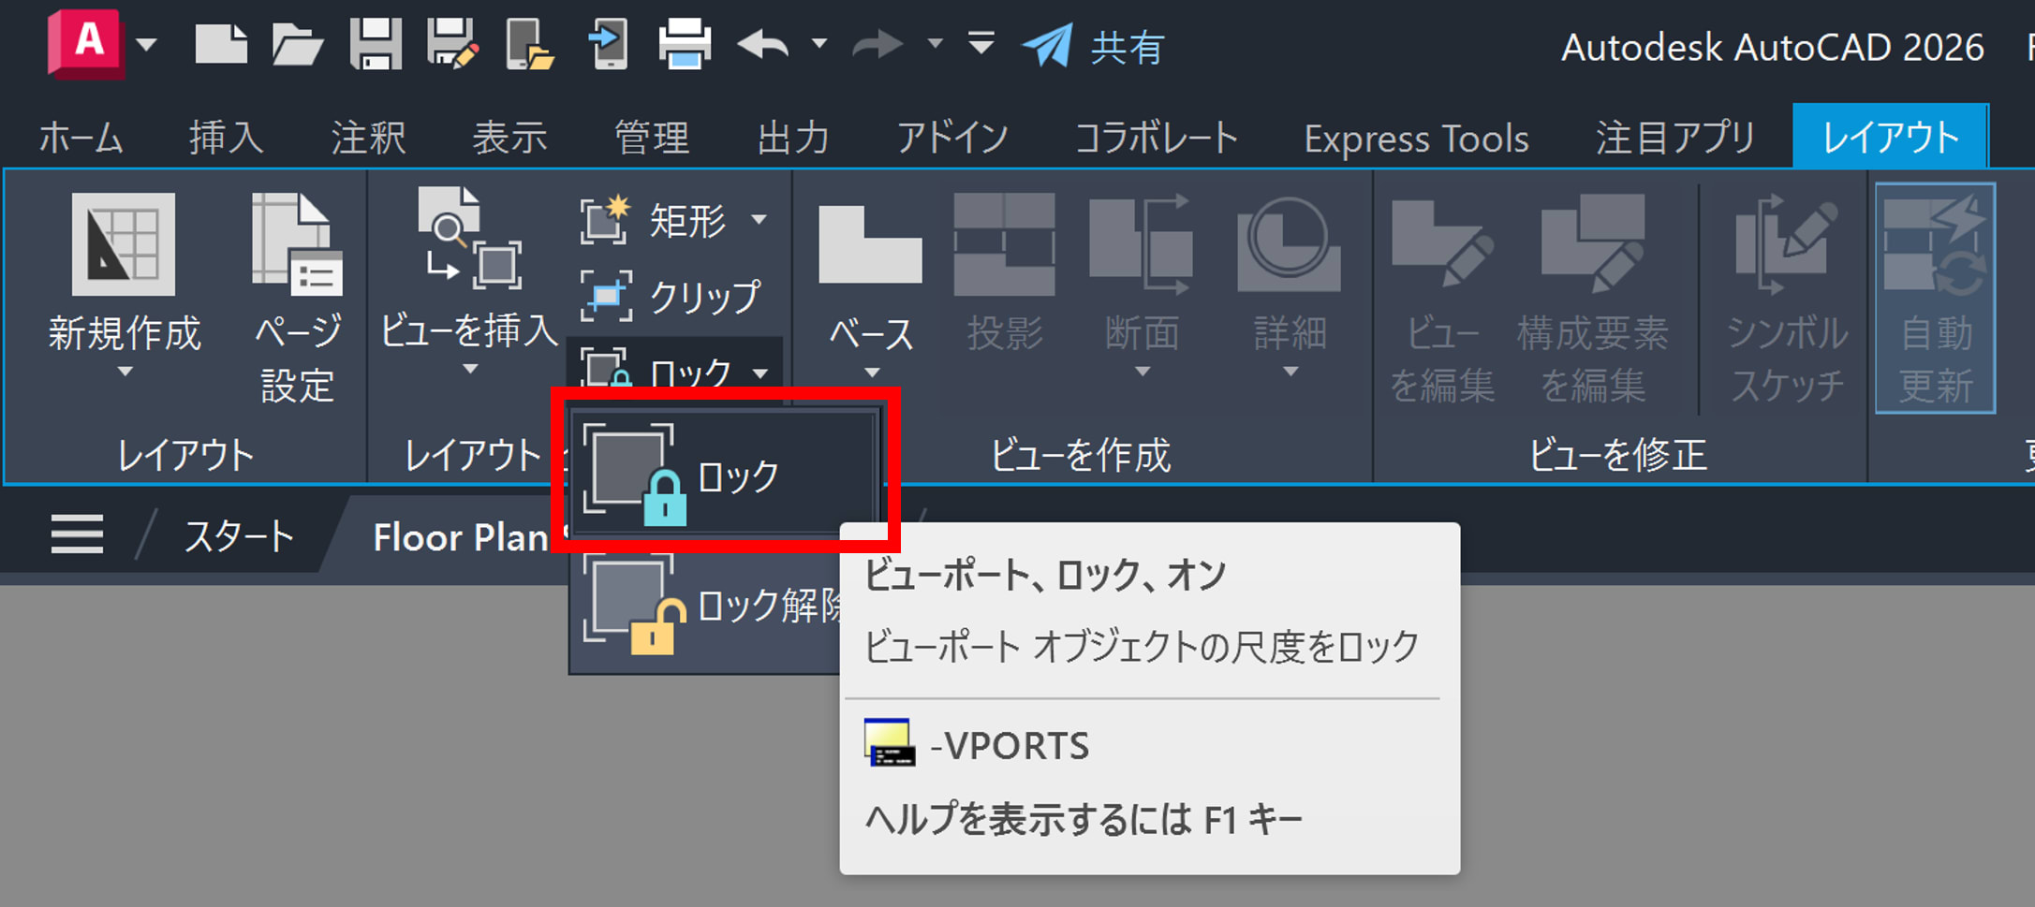Choose ロック解除 (Unlock) viewport option

(712, 606)
